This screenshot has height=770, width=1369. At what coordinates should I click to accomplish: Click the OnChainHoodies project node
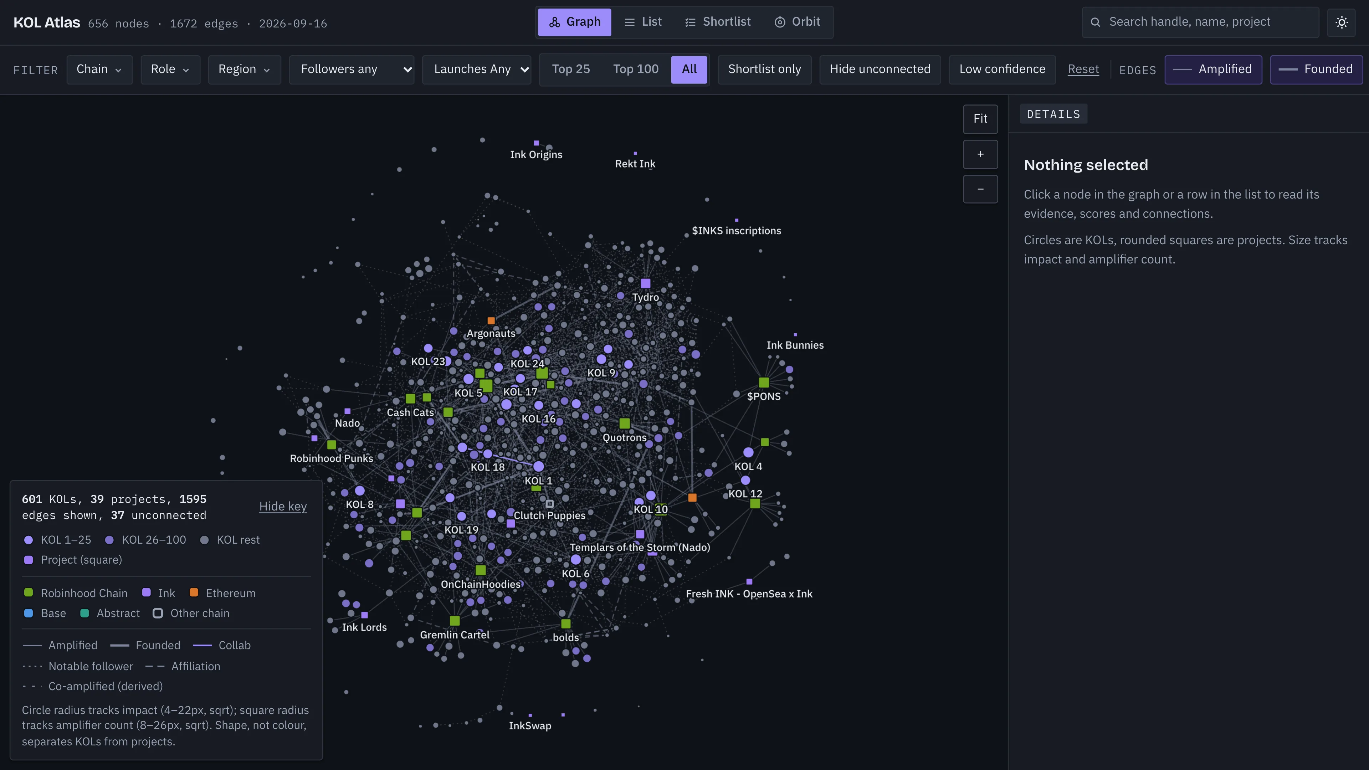click(481, 570)
